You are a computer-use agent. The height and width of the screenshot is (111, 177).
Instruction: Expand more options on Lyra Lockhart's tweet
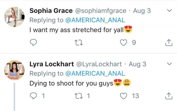point(169,64)
